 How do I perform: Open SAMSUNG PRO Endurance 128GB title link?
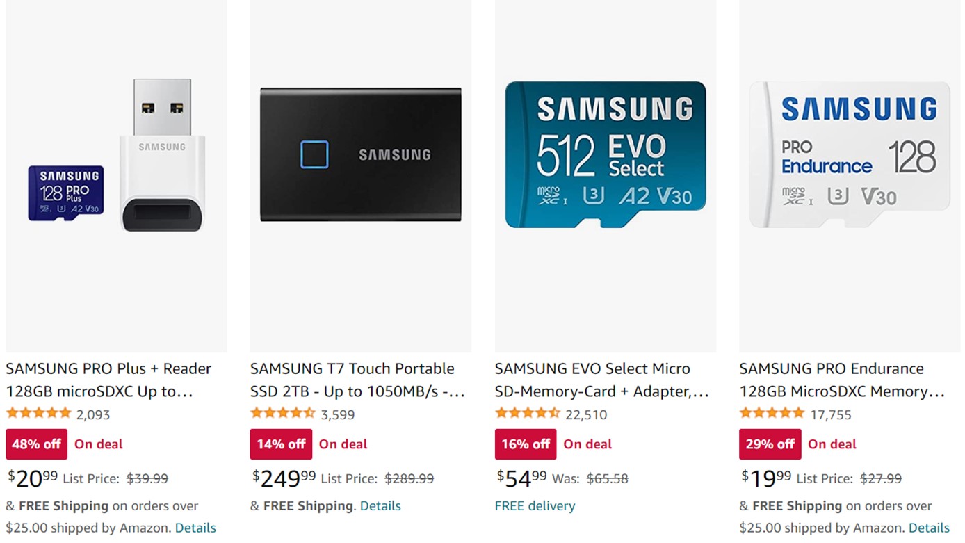[842, 380]
